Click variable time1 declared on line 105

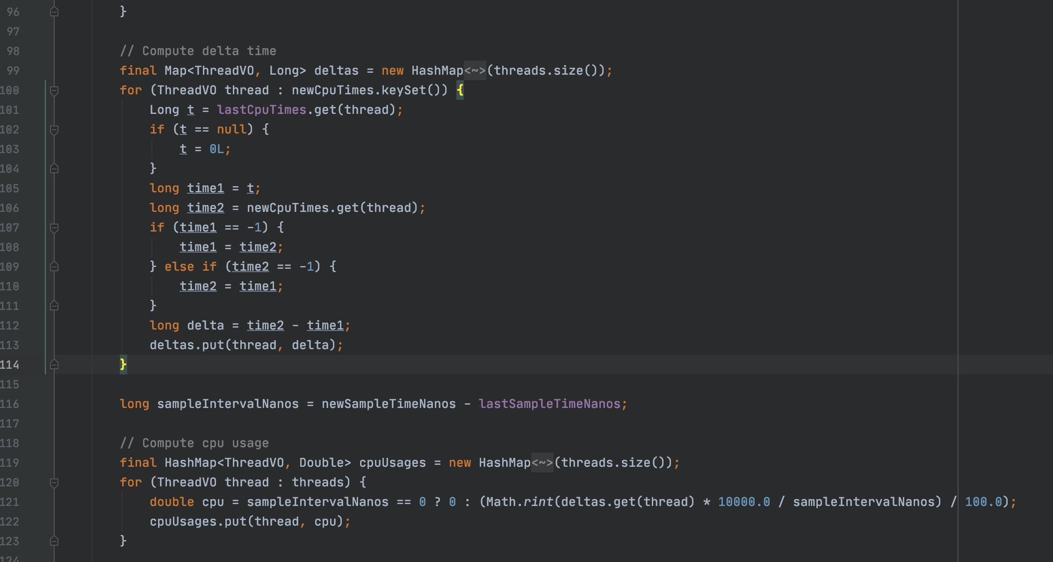[206, 189]
